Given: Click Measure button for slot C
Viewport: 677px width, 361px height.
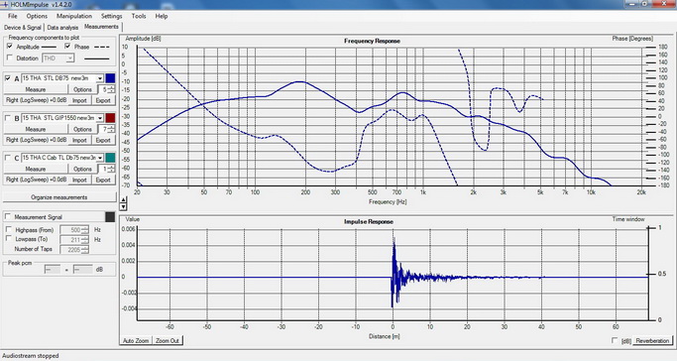Looking at the screenshot, I should point(36,169).
